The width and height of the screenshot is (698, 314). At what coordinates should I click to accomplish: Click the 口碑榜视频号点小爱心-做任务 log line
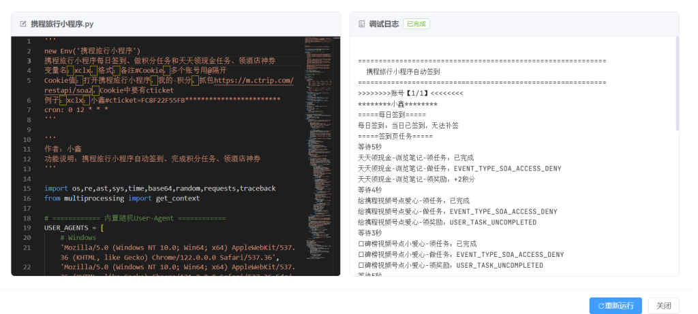click(461, 254)
